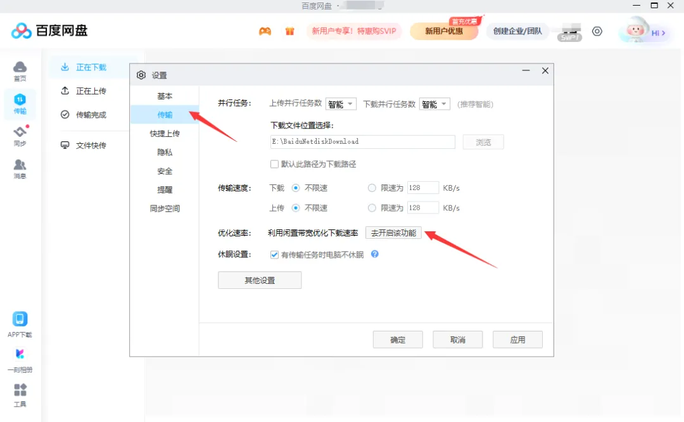The width and height of the screenshot is (684, 422).
Task: Click the 新用户优惠 button
Action: pyautogui.click(x=443, y=31)
